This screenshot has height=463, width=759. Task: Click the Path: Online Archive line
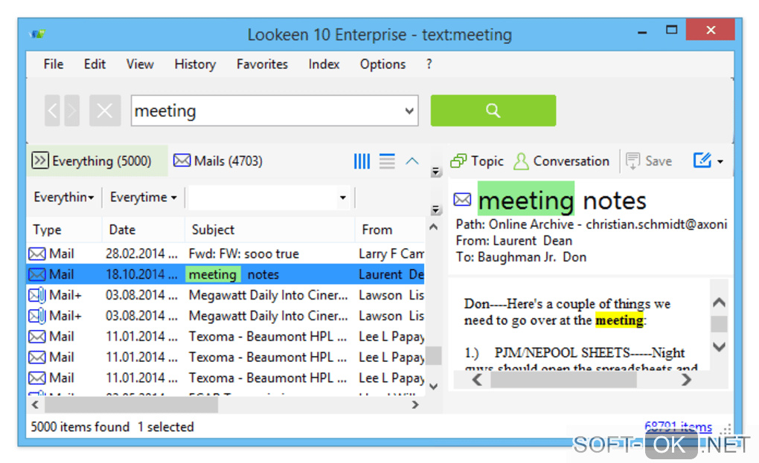click(x=591, y=224)
